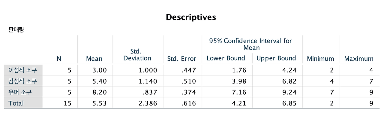Screen dimensions: 384x116
Task: Select the Std. Error column header
Action: pos(182,59)
